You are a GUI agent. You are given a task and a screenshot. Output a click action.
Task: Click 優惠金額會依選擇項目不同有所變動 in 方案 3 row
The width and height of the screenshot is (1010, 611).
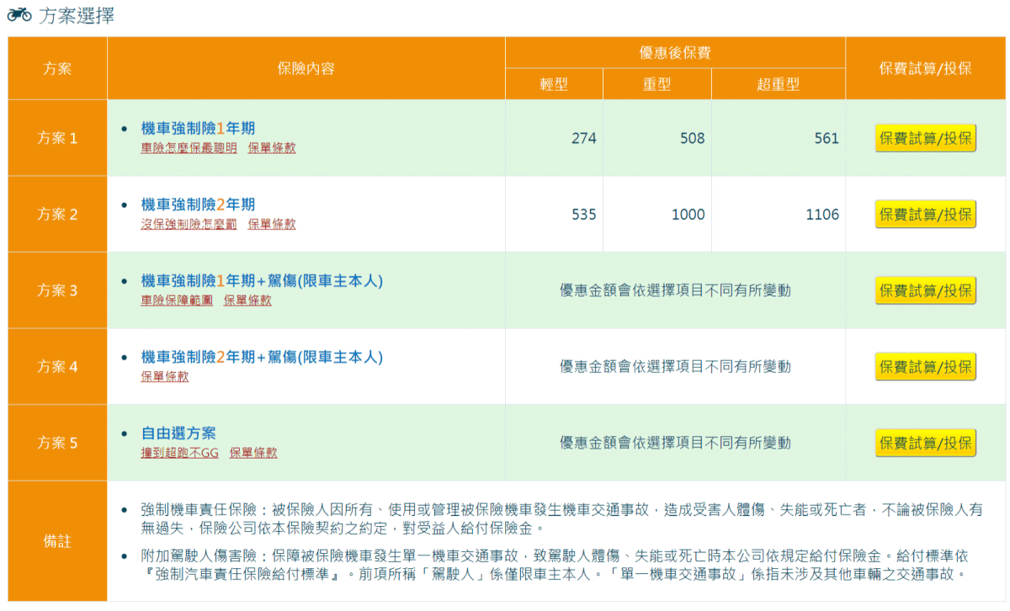pos(675,290)
